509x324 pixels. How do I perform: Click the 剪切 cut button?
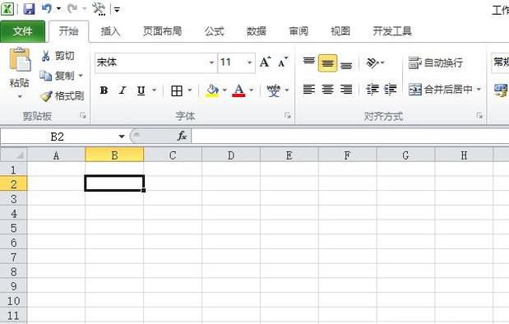[58, 56]
